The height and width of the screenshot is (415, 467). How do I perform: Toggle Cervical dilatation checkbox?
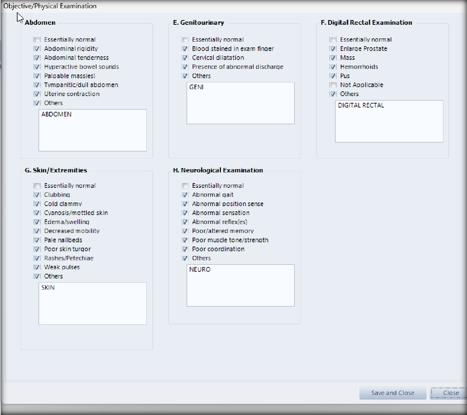point(185,58)
